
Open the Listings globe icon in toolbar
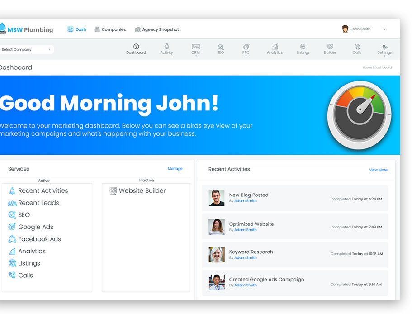[x=303, y=47]
